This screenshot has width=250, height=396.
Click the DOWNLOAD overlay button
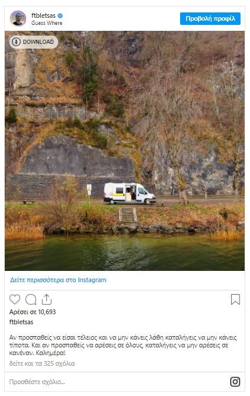[34, 41]
